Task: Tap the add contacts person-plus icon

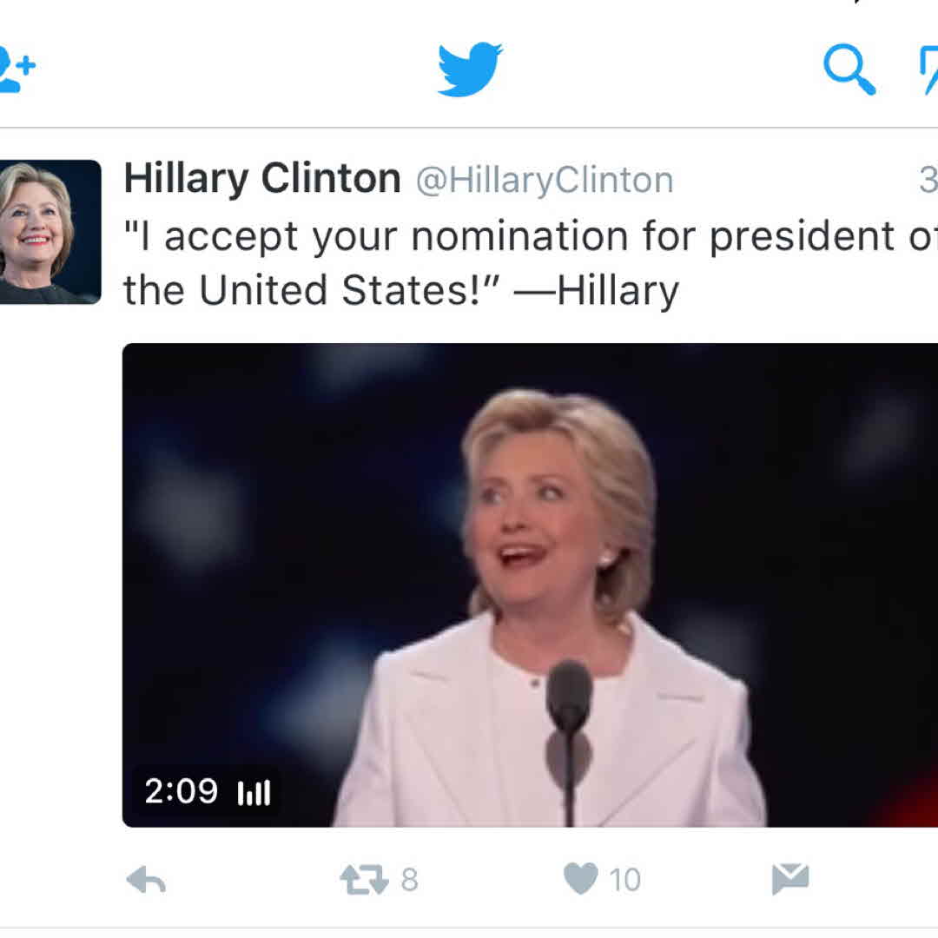Action: coord(17,69)
